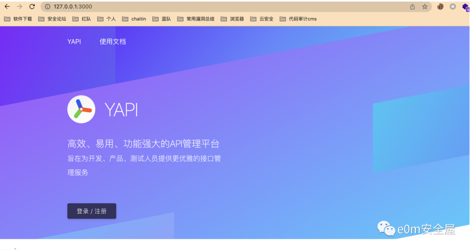471x250 pixels.
Task: Bookmark this page with star icon
Action: (425, 7)
